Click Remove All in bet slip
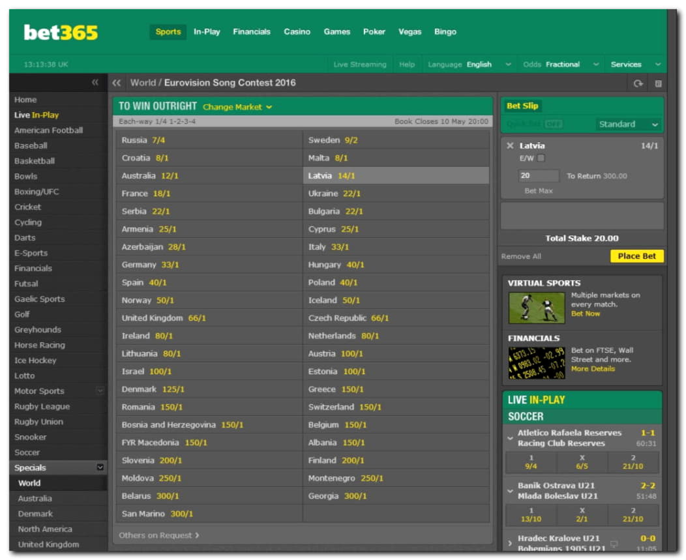 coord(521,256)
